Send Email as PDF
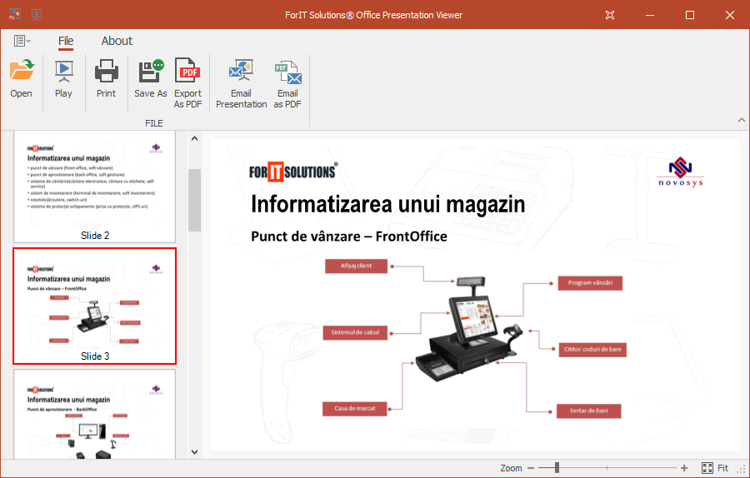 pos(287,83)
